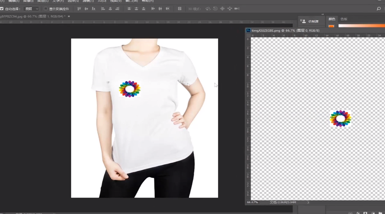Click the 66.67% zoom field in PNG window

click(x=252, y=202)
